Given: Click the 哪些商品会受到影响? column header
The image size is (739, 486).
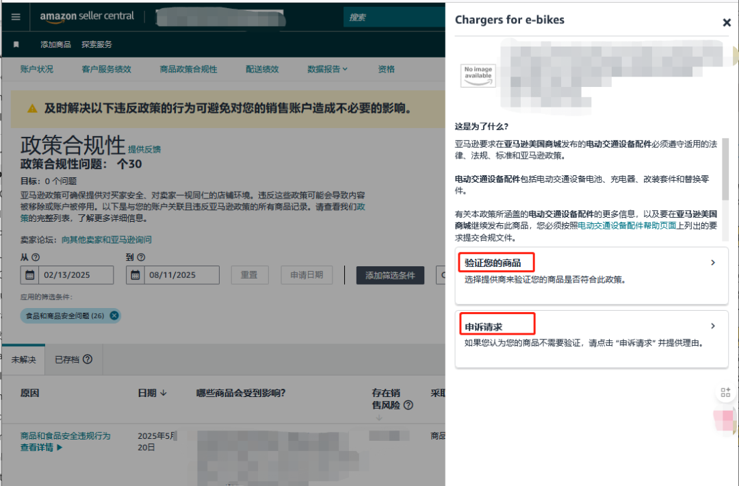Looking at the screenshot, I should click(x=241, y=393).
